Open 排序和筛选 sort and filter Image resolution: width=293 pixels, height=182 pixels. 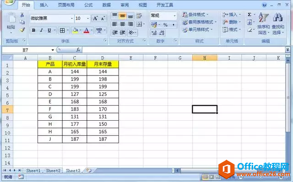pyautogui.click(x=264, y=23)
